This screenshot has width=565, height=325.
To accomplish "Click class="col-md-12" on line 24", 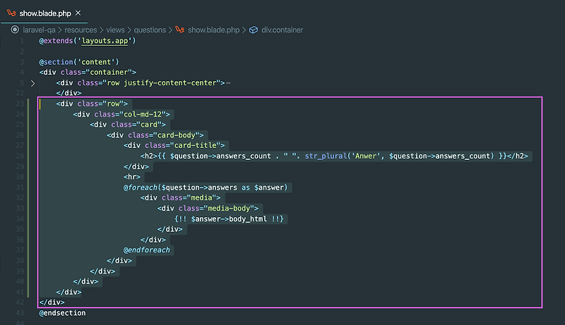I will click(130, 114).
